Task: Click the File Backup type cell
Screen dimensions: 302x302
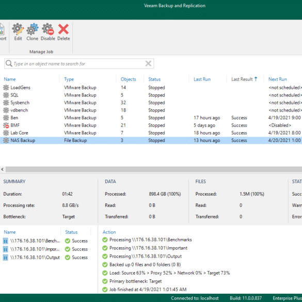Action: [75, 140]
